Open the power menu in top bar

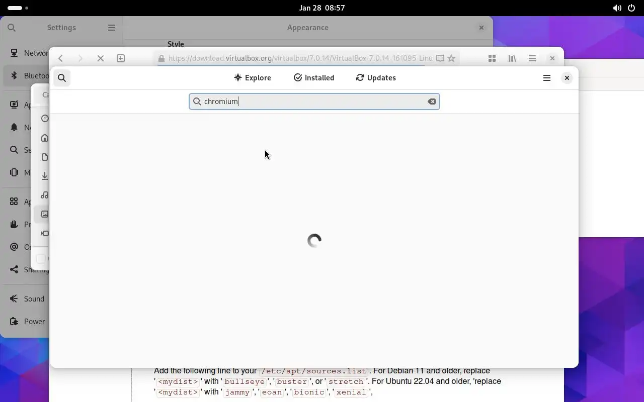[x=631, y=8]
